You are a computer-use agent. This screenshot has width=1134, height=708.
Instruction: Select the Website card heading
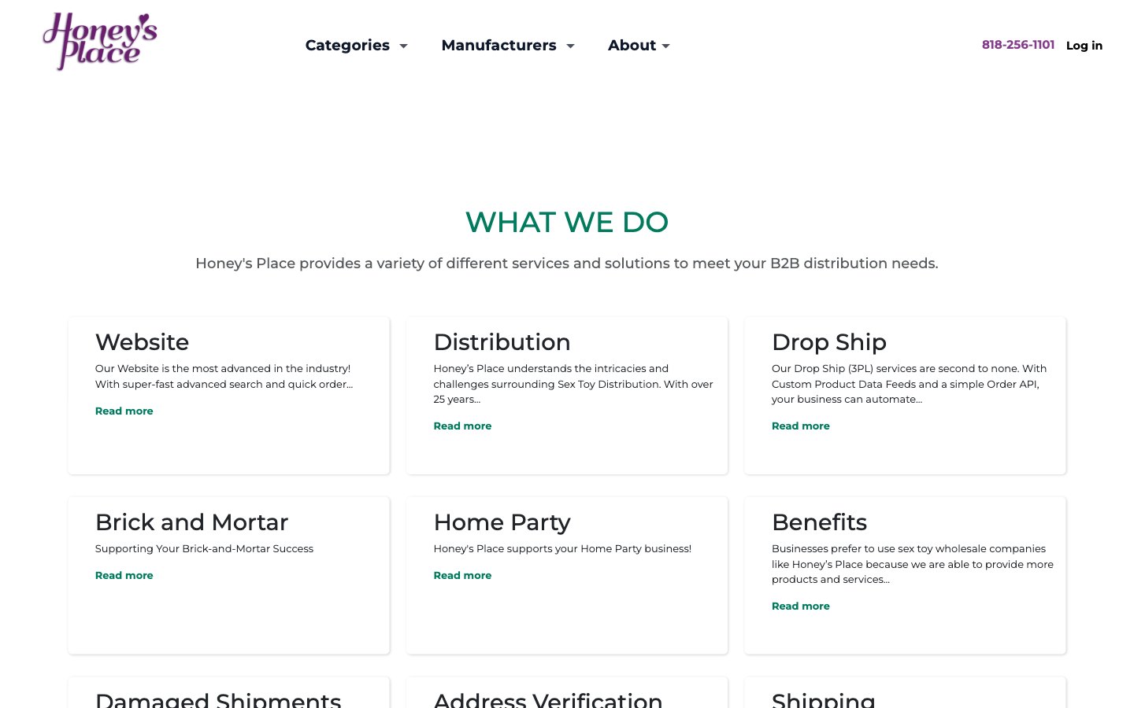[x=142, y=342]
